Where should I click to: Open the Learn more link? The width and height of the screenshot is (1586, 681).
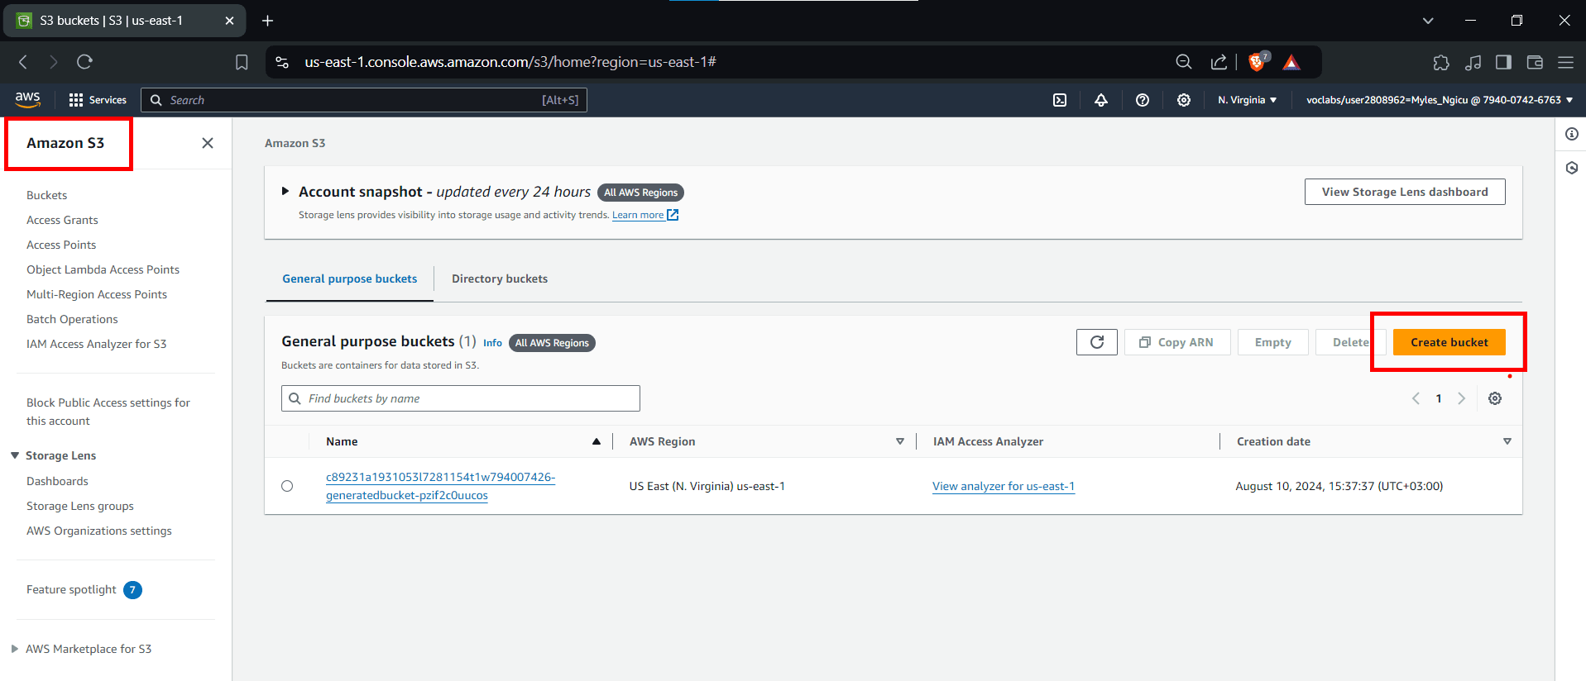(x=644, y=215)
